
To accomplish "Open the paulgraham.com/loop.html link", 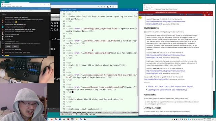I will (156, 79).
